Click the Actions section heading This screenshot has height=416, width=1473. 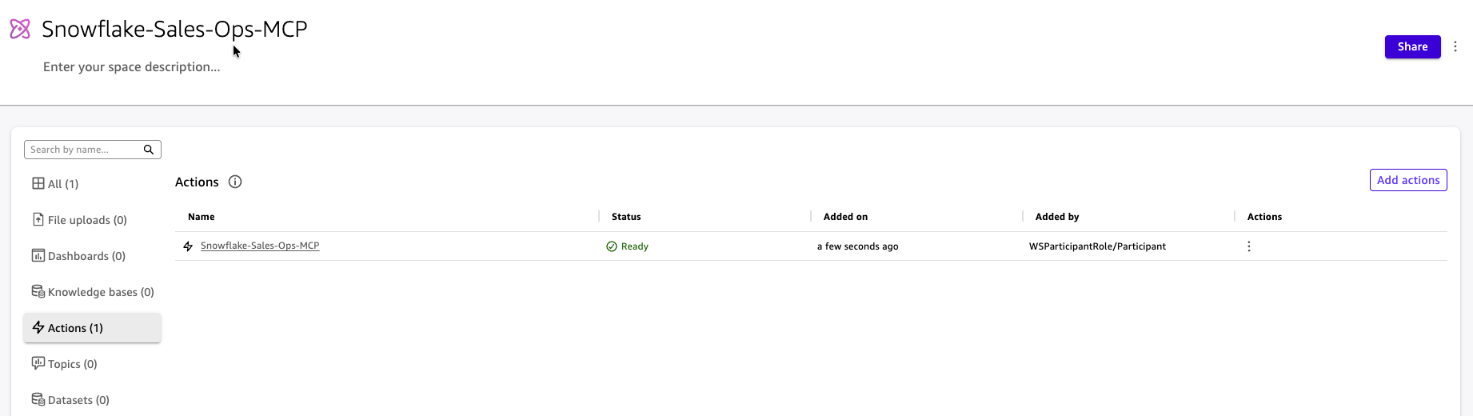coord(197,182)
